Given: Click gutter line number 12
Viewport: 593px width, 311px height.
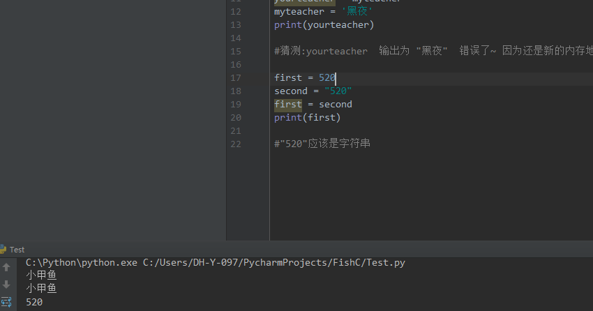Looking at the screenshot, I should coord(236,12).
